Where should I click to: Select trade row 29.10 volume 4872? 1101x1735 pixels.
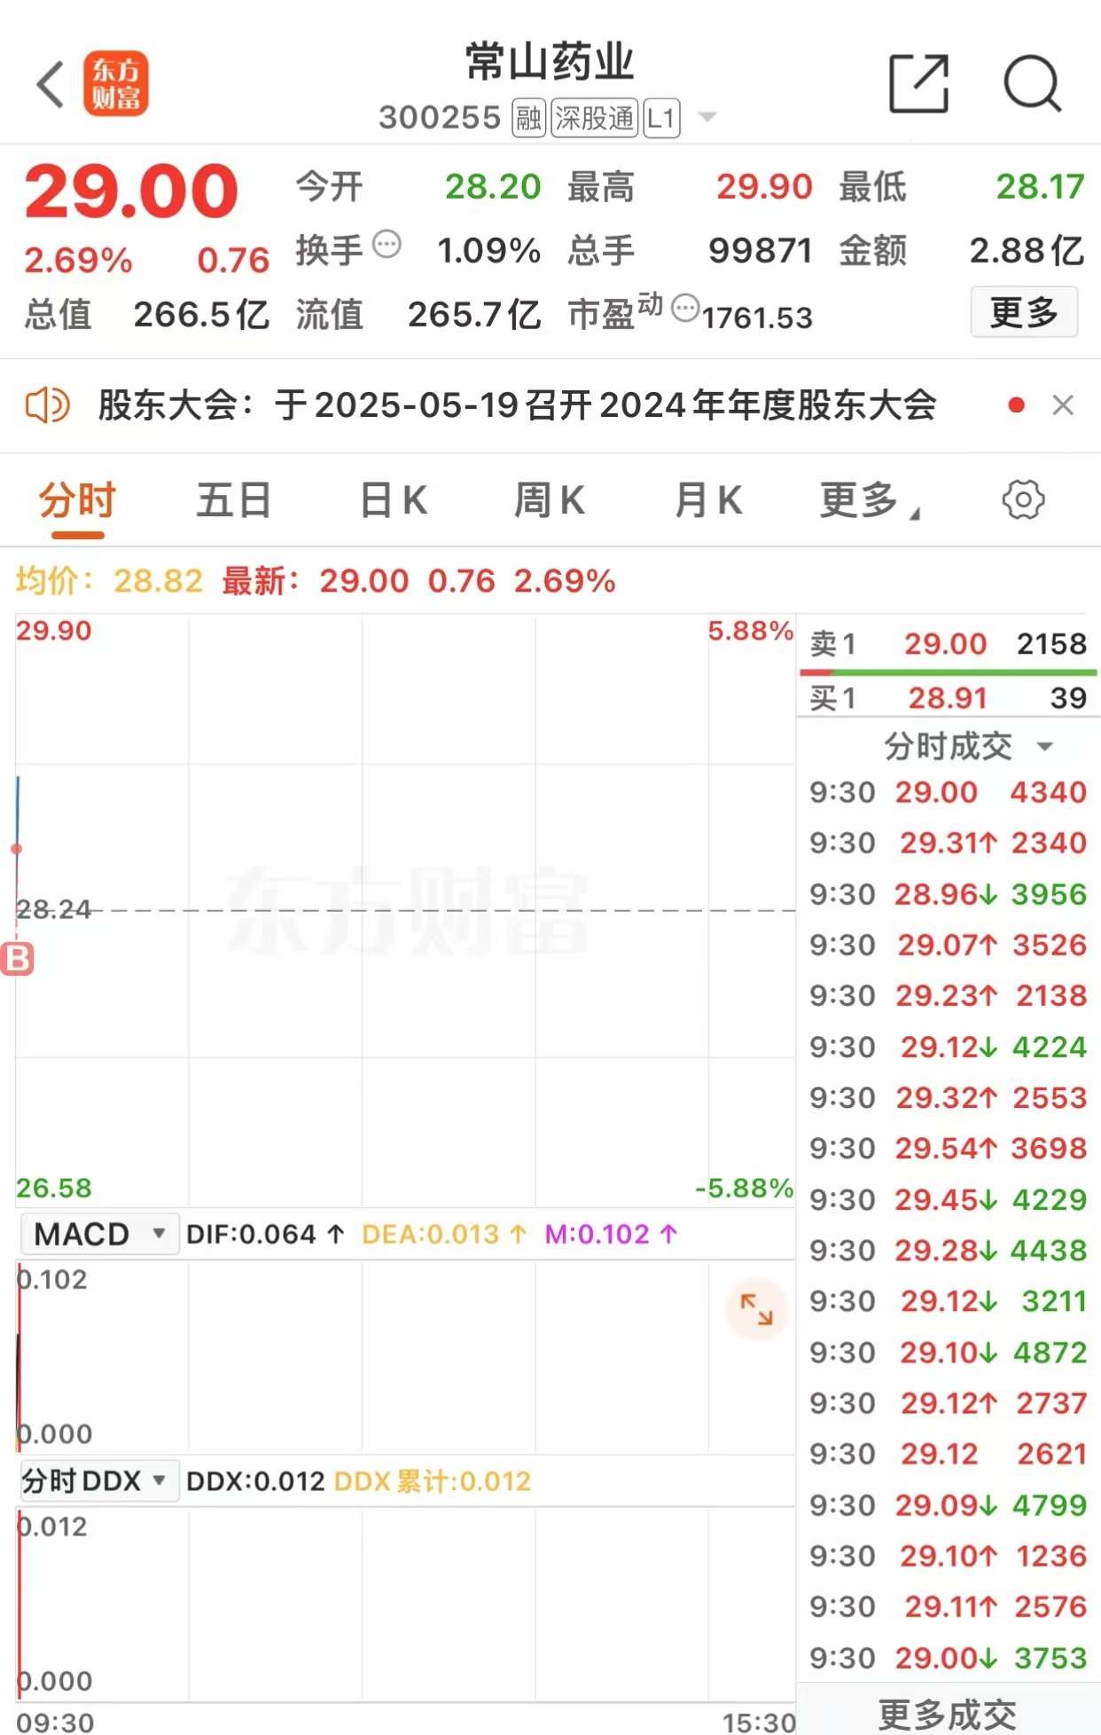[948, 1353]
